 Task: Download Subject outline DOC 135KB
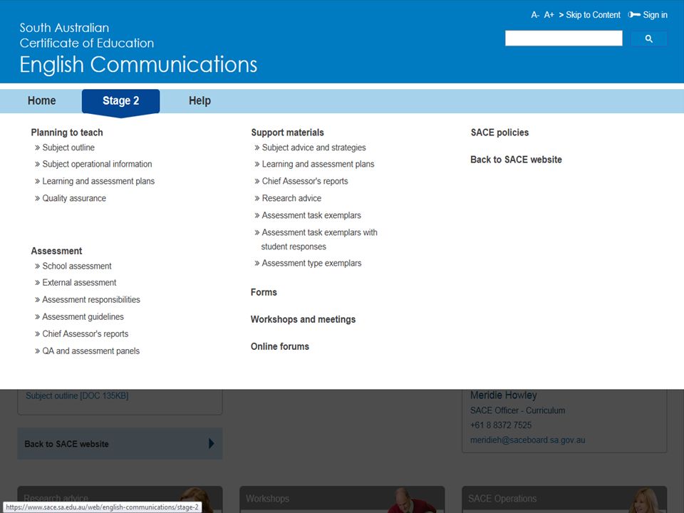77,395
